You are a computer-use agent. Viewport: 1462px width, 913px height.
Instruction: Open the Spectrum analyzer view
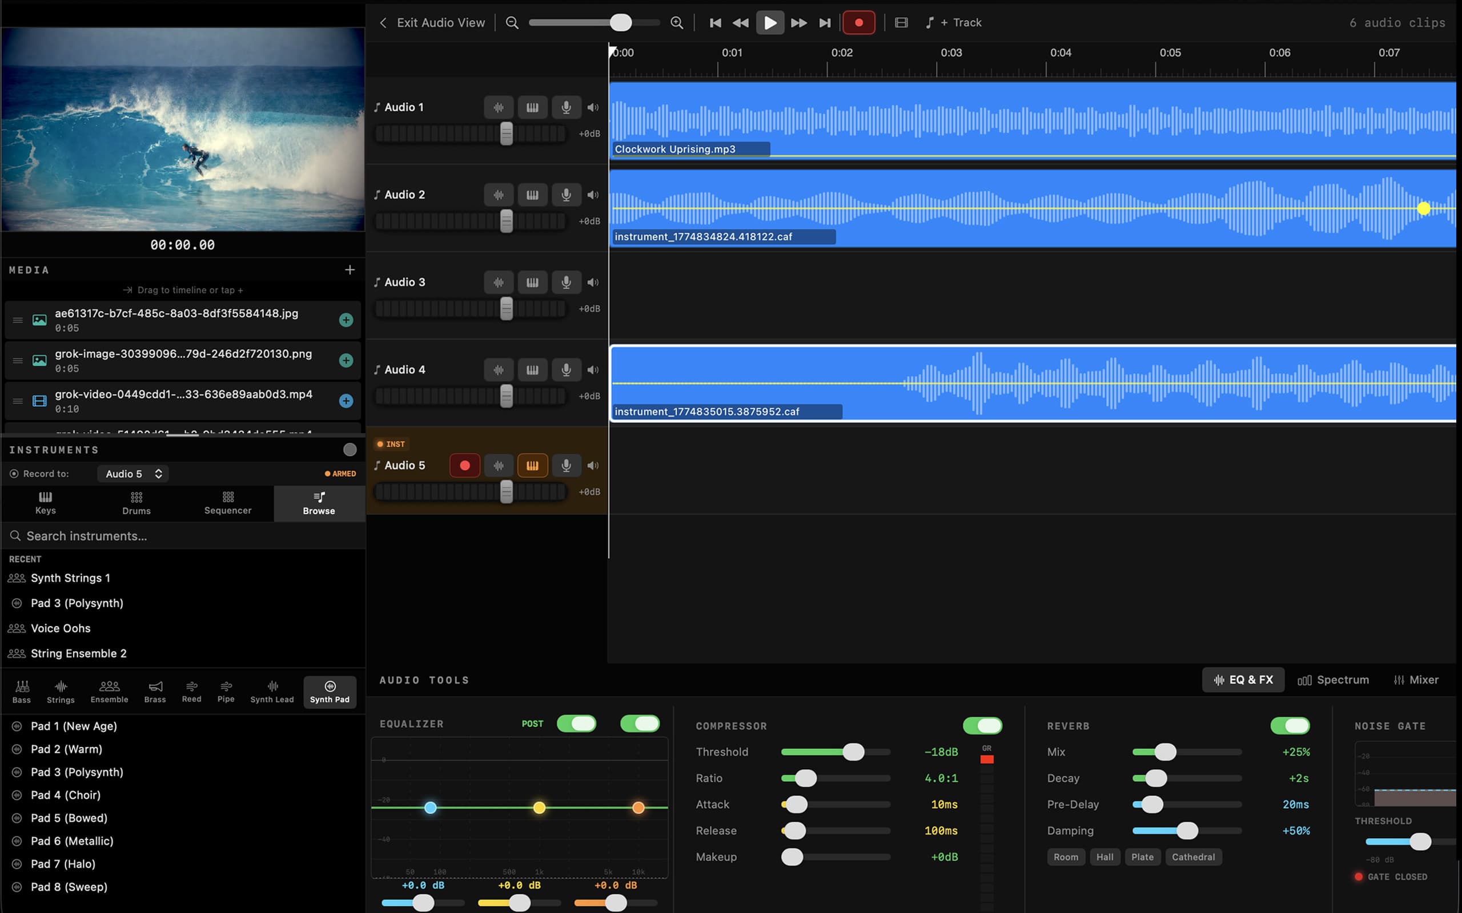(x=1334, y=680)
